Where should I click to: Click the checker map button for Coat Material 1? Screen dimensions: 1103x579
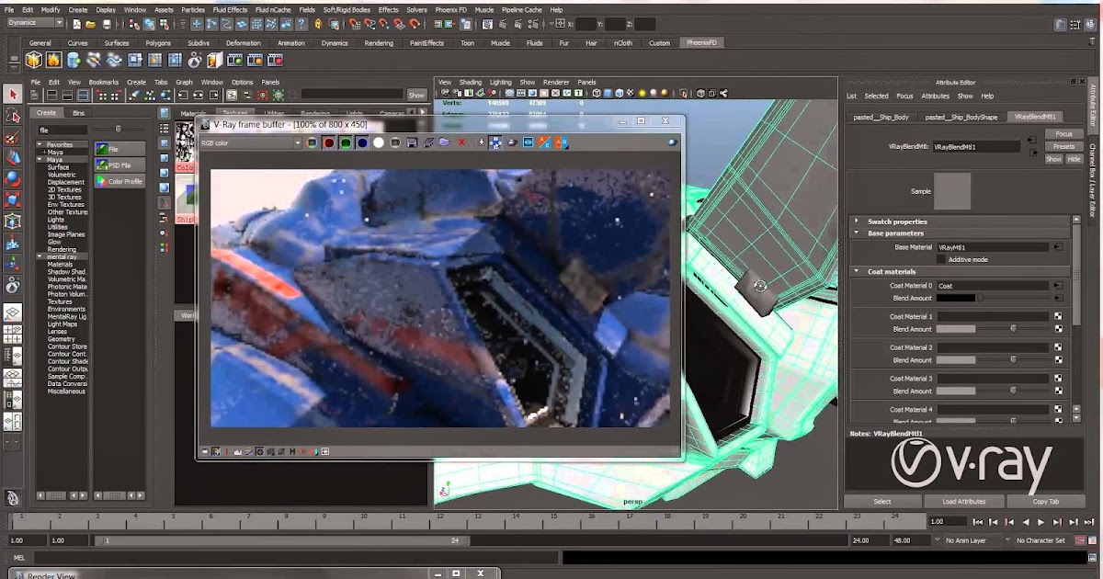(x=1058, y=316)
